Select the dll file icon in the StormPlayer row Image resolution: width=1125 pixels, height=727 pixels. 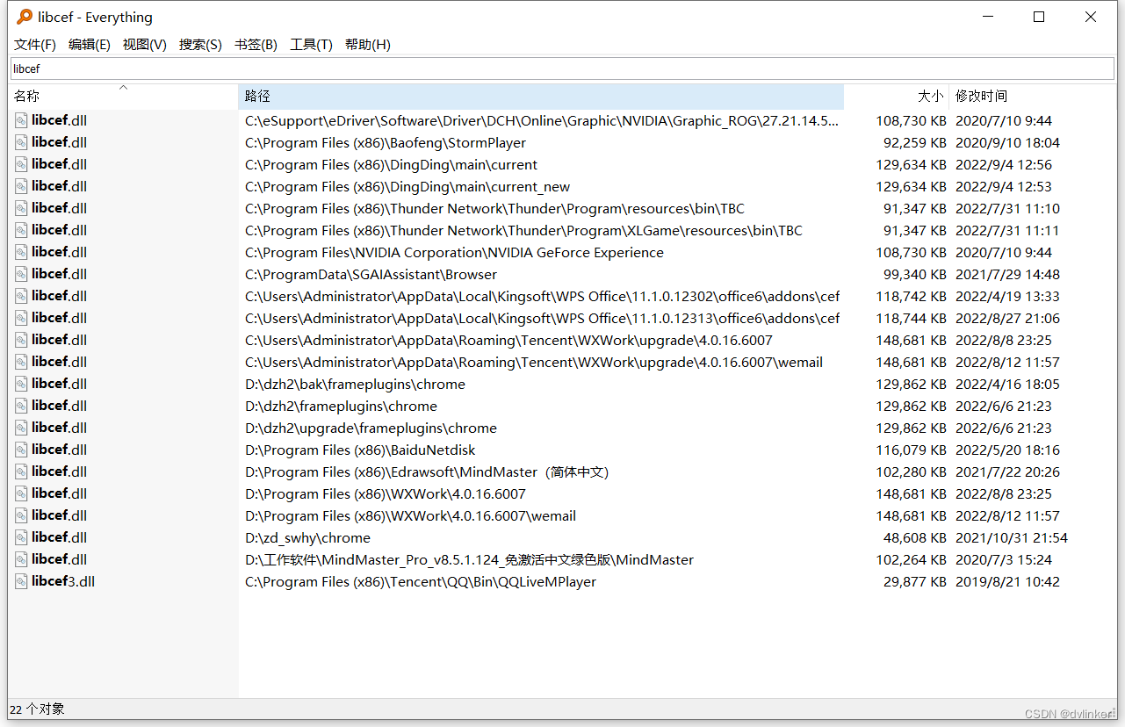pyautogui.click(x=21, y=142)
